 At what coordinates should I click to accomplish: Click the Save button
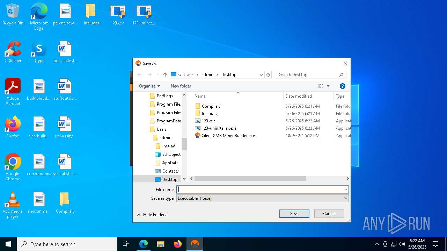point(294,214)
